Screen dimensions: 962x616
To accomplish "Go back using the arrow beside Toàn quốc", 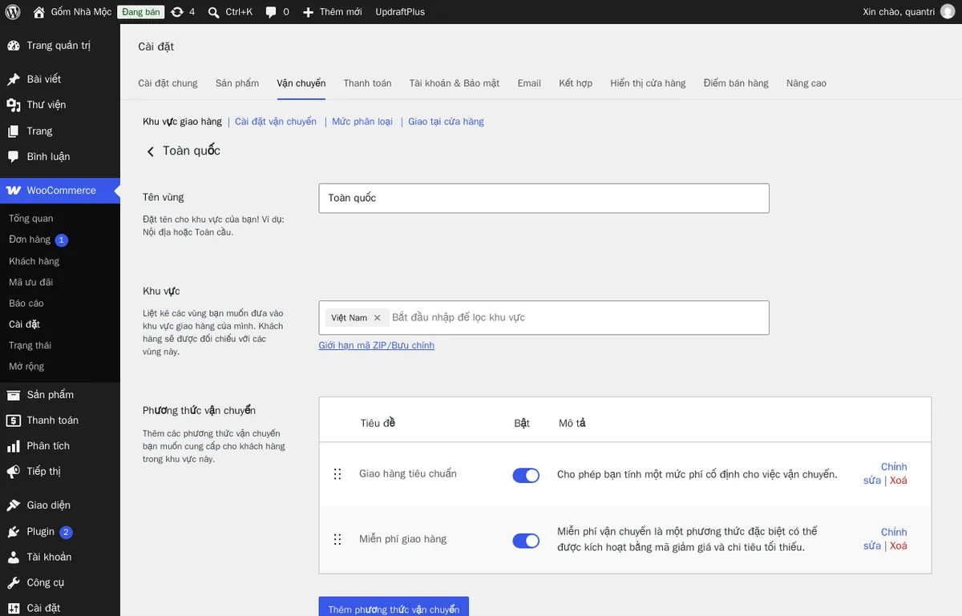I will coord(150,151).
